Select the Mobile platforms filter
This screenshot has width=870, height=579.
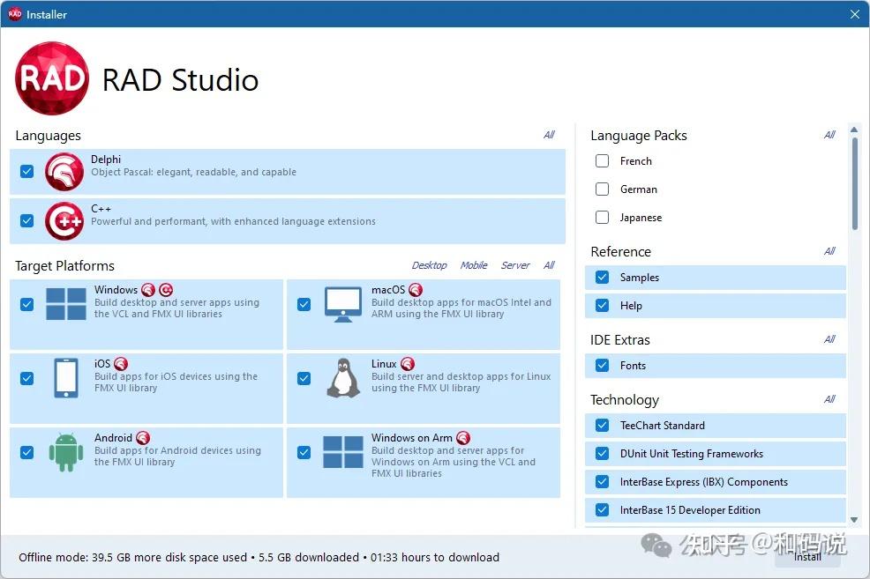tap(474, 265)
